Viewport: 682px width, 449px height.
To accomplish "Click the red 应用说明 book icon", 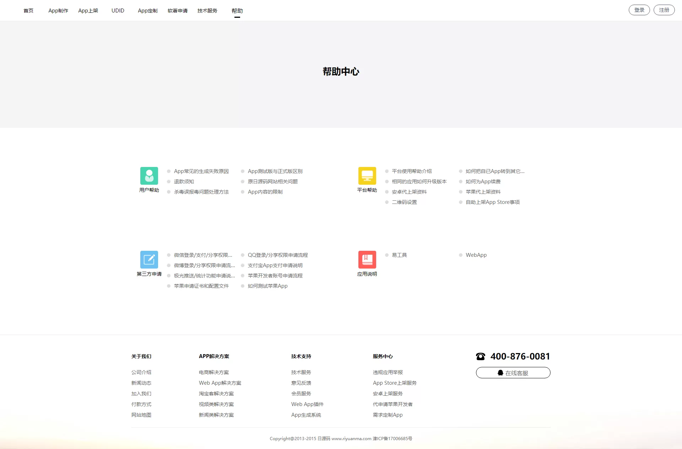I will tap(367, 260).
